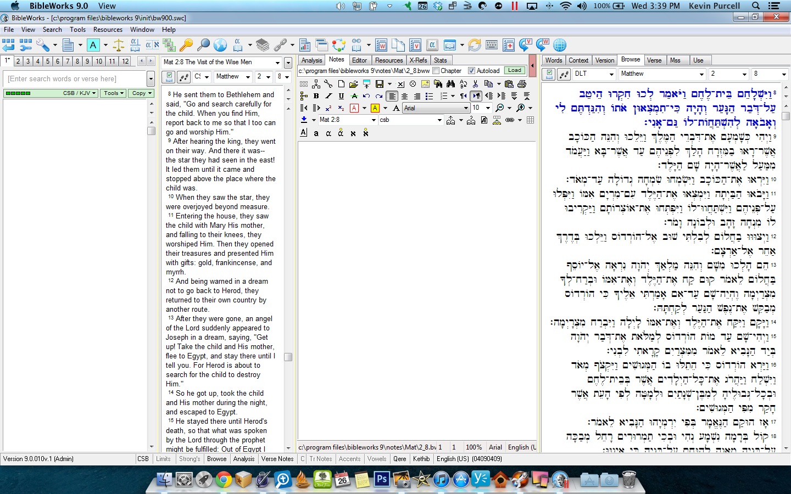Open the Search menu
The height and width of the screenshot is (494, 791).
coord(52,30)
